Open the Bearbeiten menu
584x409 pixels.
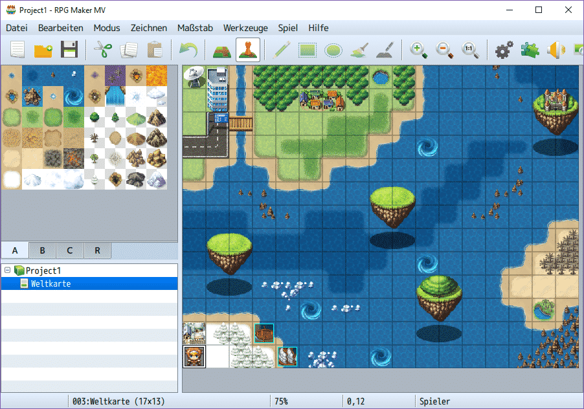pyautogui.click(x=61, y=28)
